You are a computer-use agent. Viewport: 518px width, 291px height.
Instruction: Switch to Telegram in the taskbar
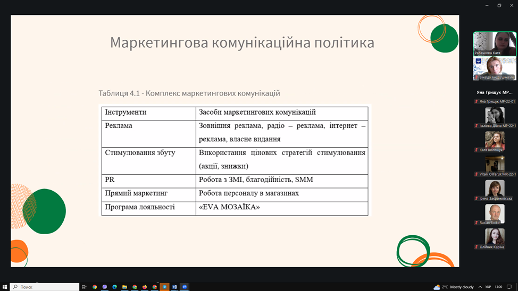point(164,287)
